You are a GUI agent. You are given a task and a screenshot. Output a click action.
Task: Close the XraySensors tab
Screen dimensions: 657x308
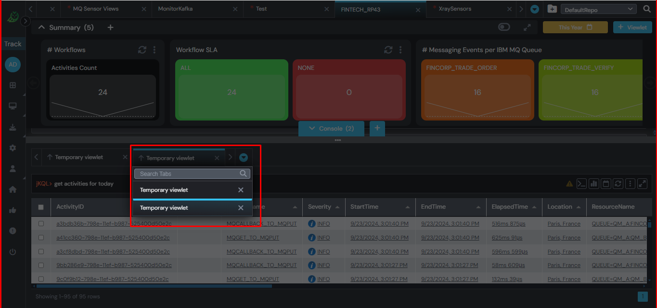pyautogui.click(x=509, y=9)
